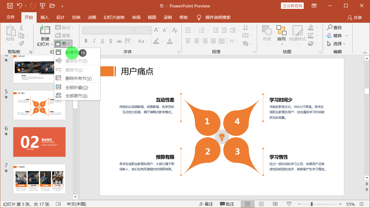
Task: Center align text in paragraph group
Action: click(x=197, y=41)
